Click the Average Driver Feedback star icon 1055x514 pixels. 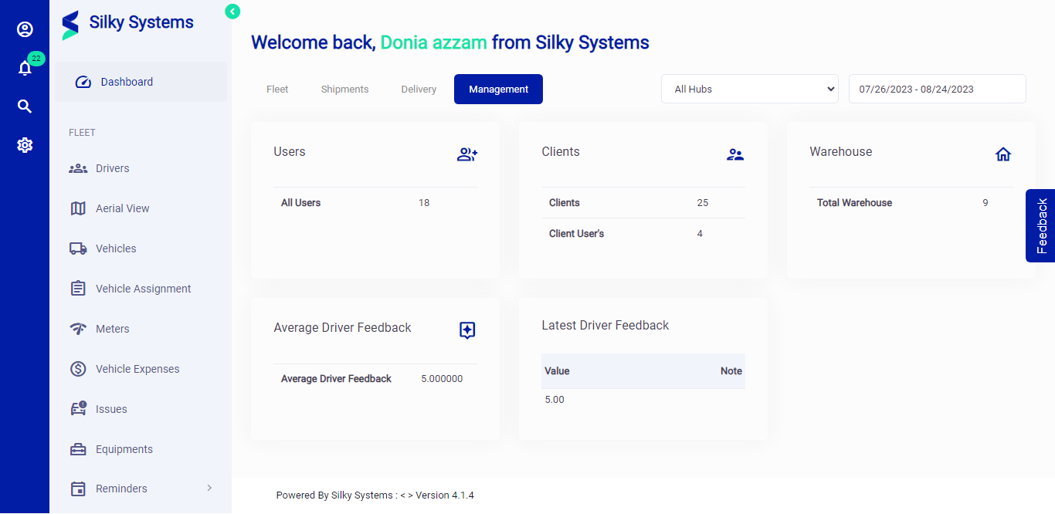pyautogui.click(x=466, y=330)
